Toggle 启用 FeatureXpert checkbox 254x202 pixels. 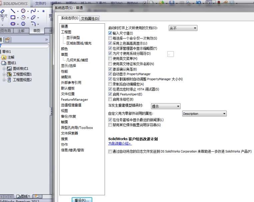point(110,94)
